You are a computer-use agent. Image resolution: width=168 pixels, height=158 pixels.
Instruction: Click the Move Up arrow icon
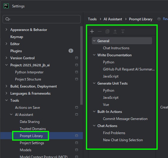pos(115,32)
